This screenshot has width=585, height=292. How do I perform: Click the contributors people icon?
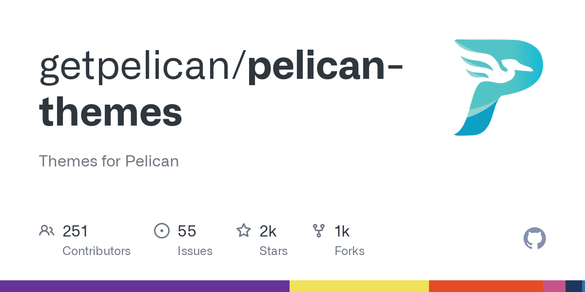[46, 231]
